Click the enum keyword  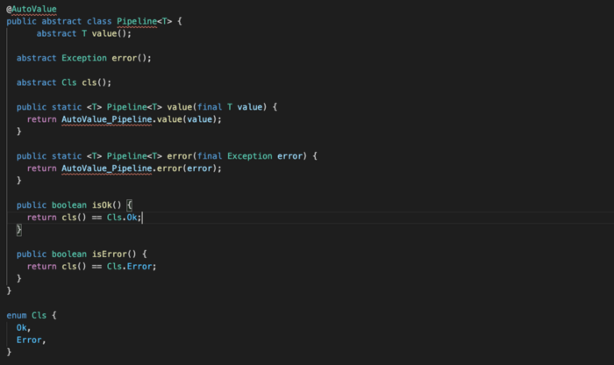click(16, 314)
